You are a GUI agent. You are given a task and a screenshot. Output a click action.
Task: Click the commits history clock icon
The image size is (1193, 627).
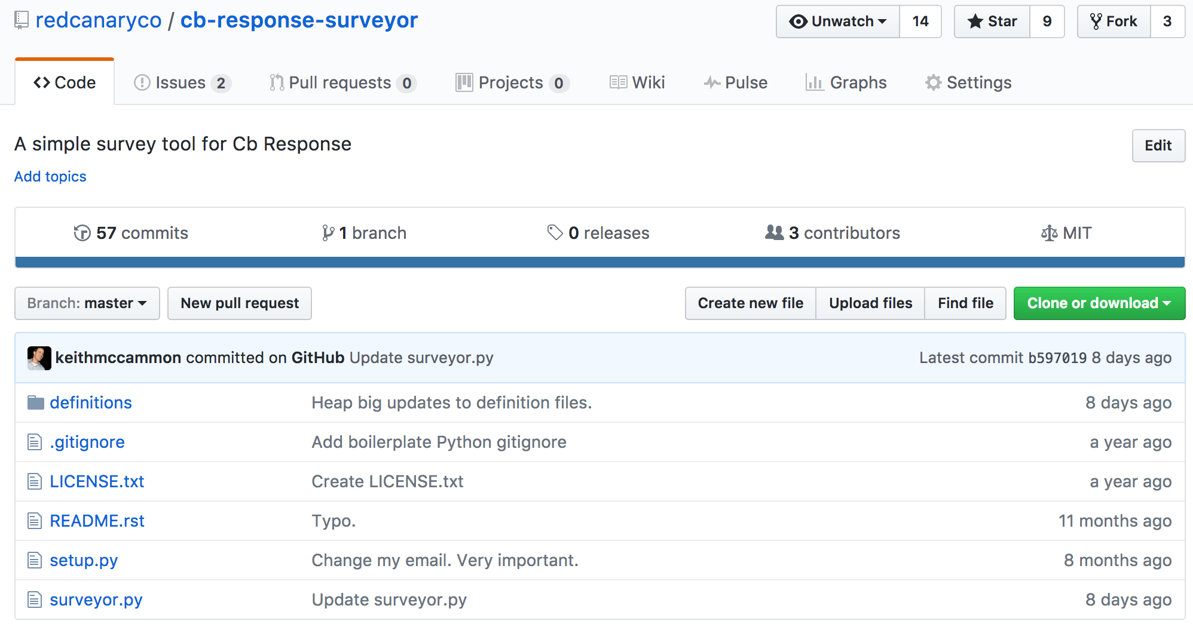click(82, 233)
